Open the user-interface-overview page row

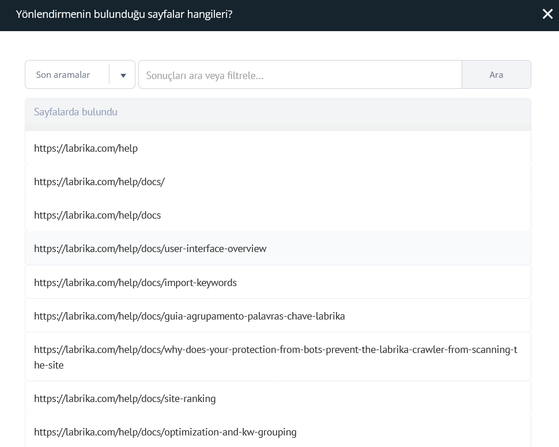pyautogui.click(x=150, y=249)
